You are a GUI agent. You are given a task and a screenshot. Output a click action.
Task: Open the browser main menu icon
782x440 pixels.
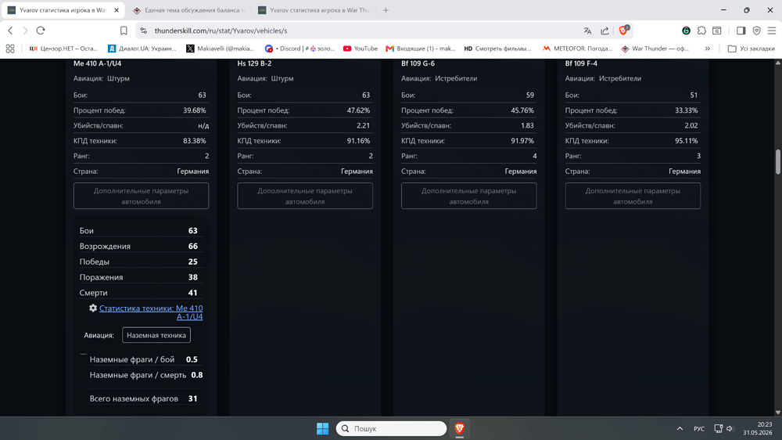[772, 31]
